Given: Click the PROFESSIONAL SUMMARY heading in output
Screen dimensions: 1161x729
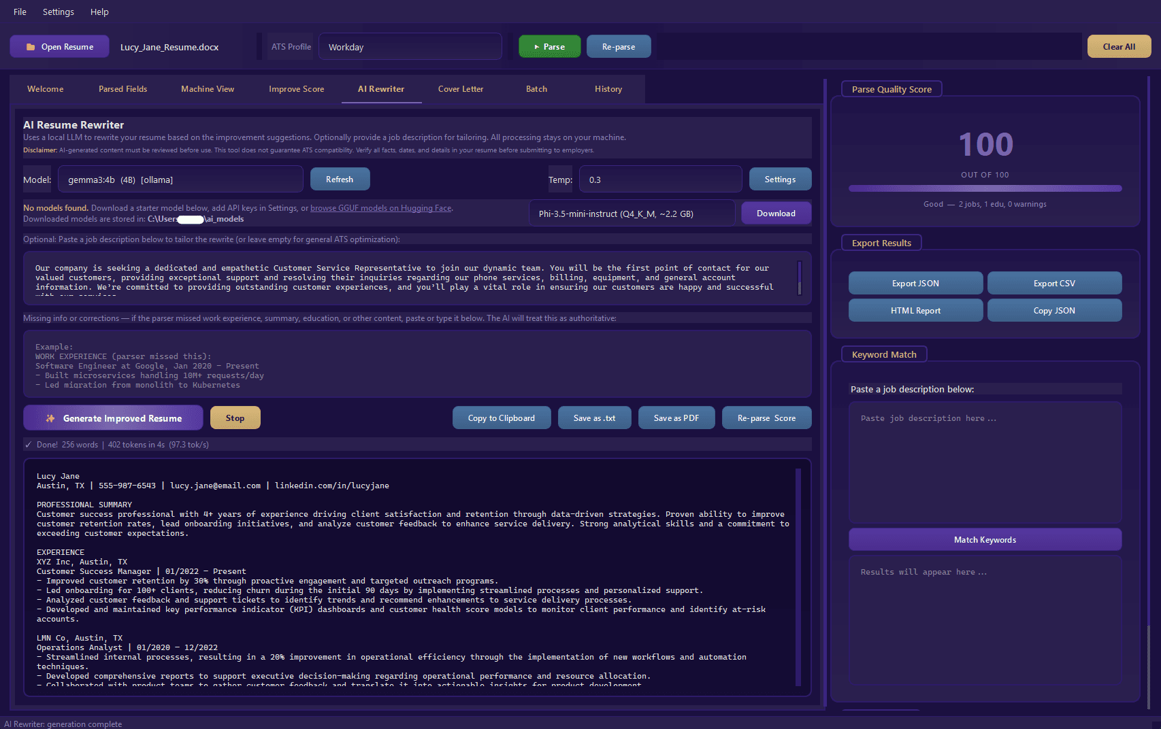Looking at the screenshot, I should coord(84,505).
